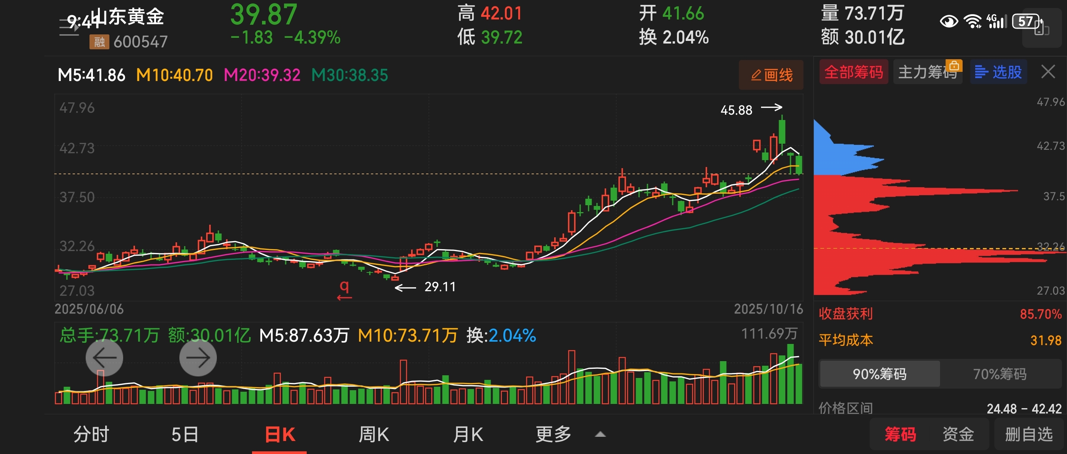Tap the 画线 draw line pencil button

tap(771, 75)
